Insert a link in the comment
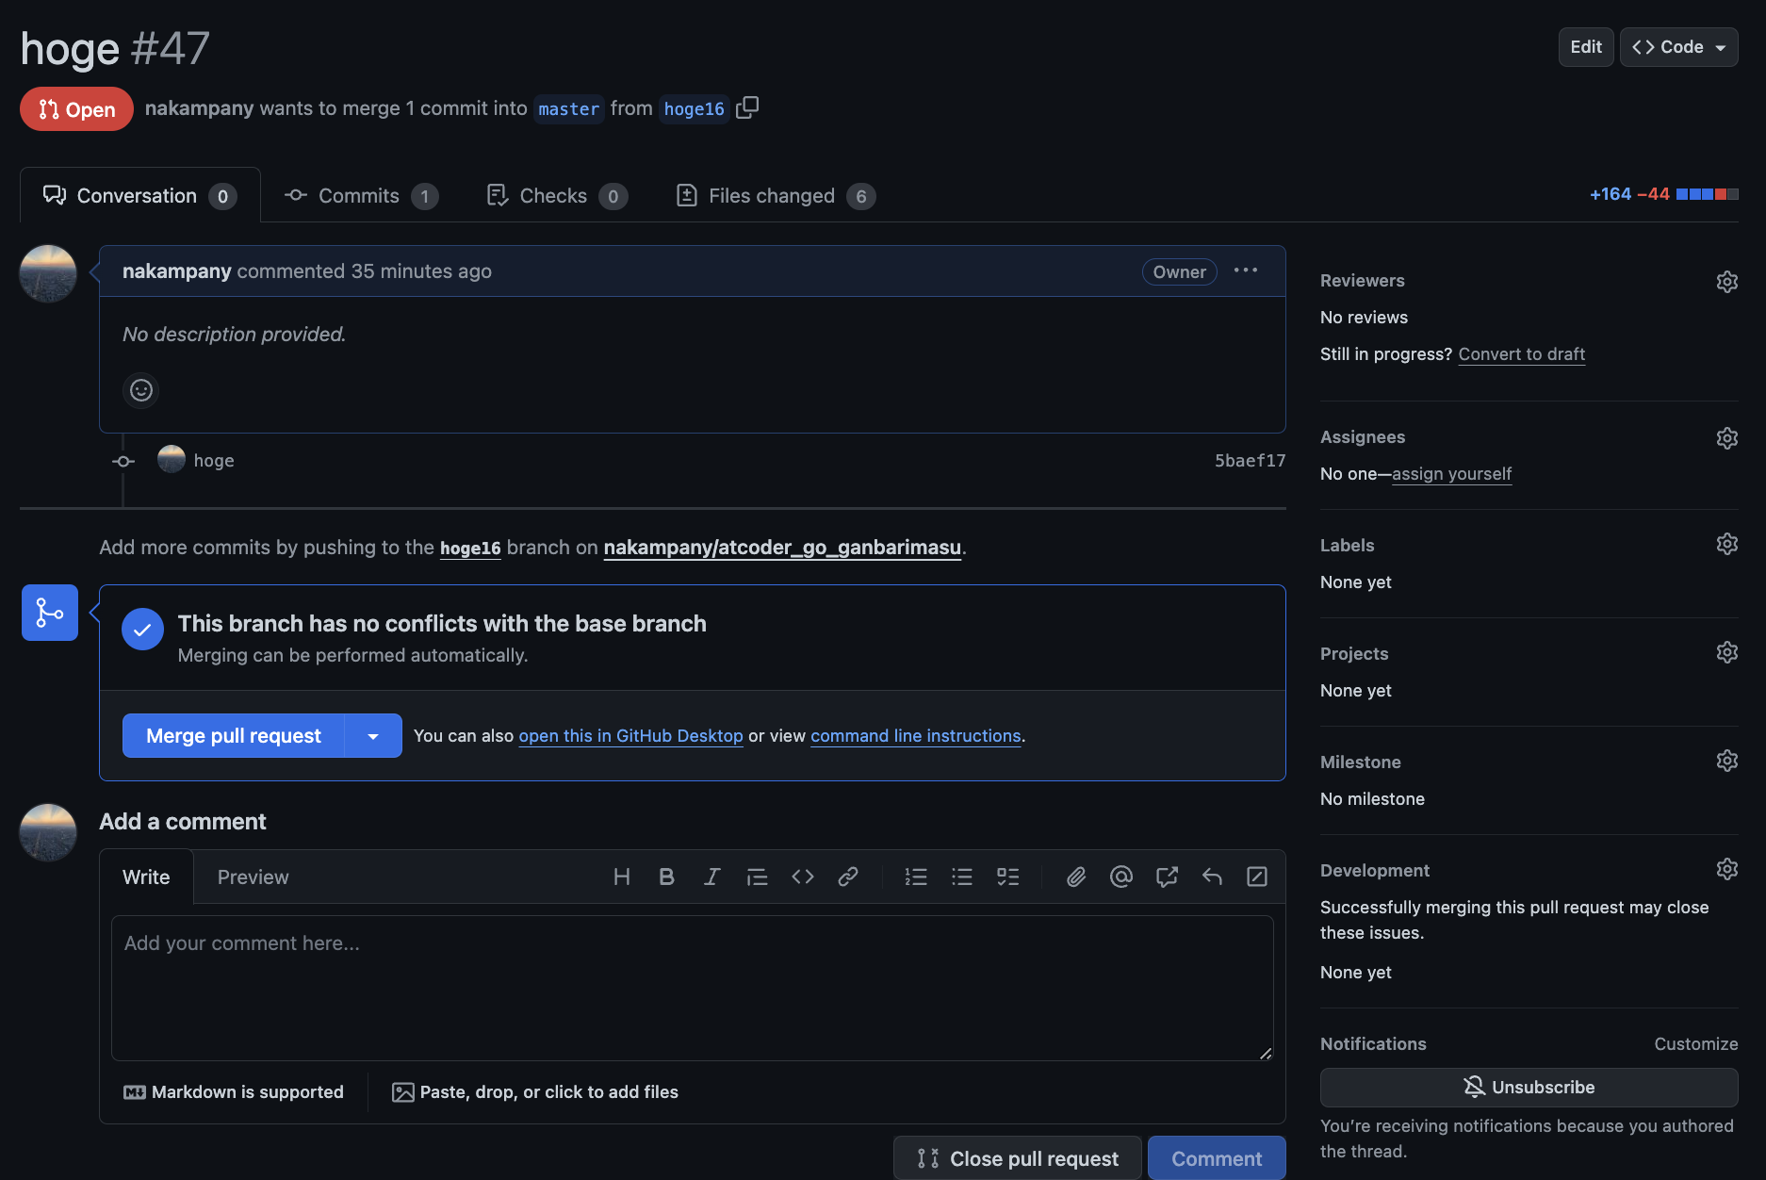 click(847, 877)
